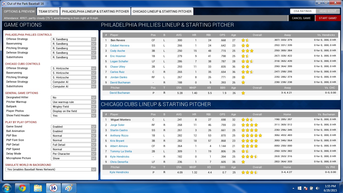
Task: Open the File Explorer taskbar icon
Action: coord(38,188)
